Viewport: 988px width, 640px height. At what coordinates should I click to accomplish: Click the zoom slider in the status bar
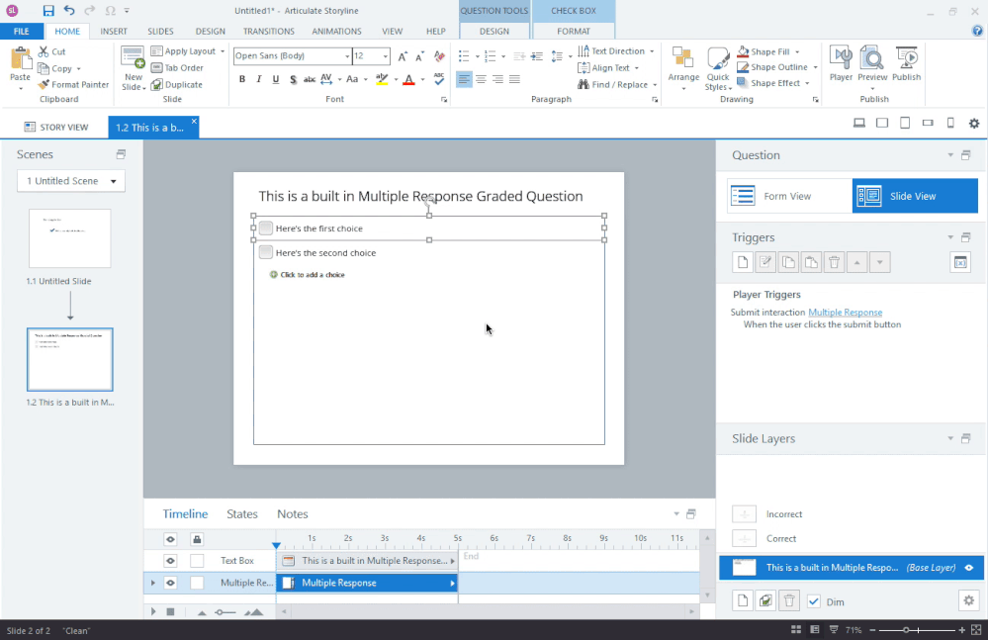point(906,630)
